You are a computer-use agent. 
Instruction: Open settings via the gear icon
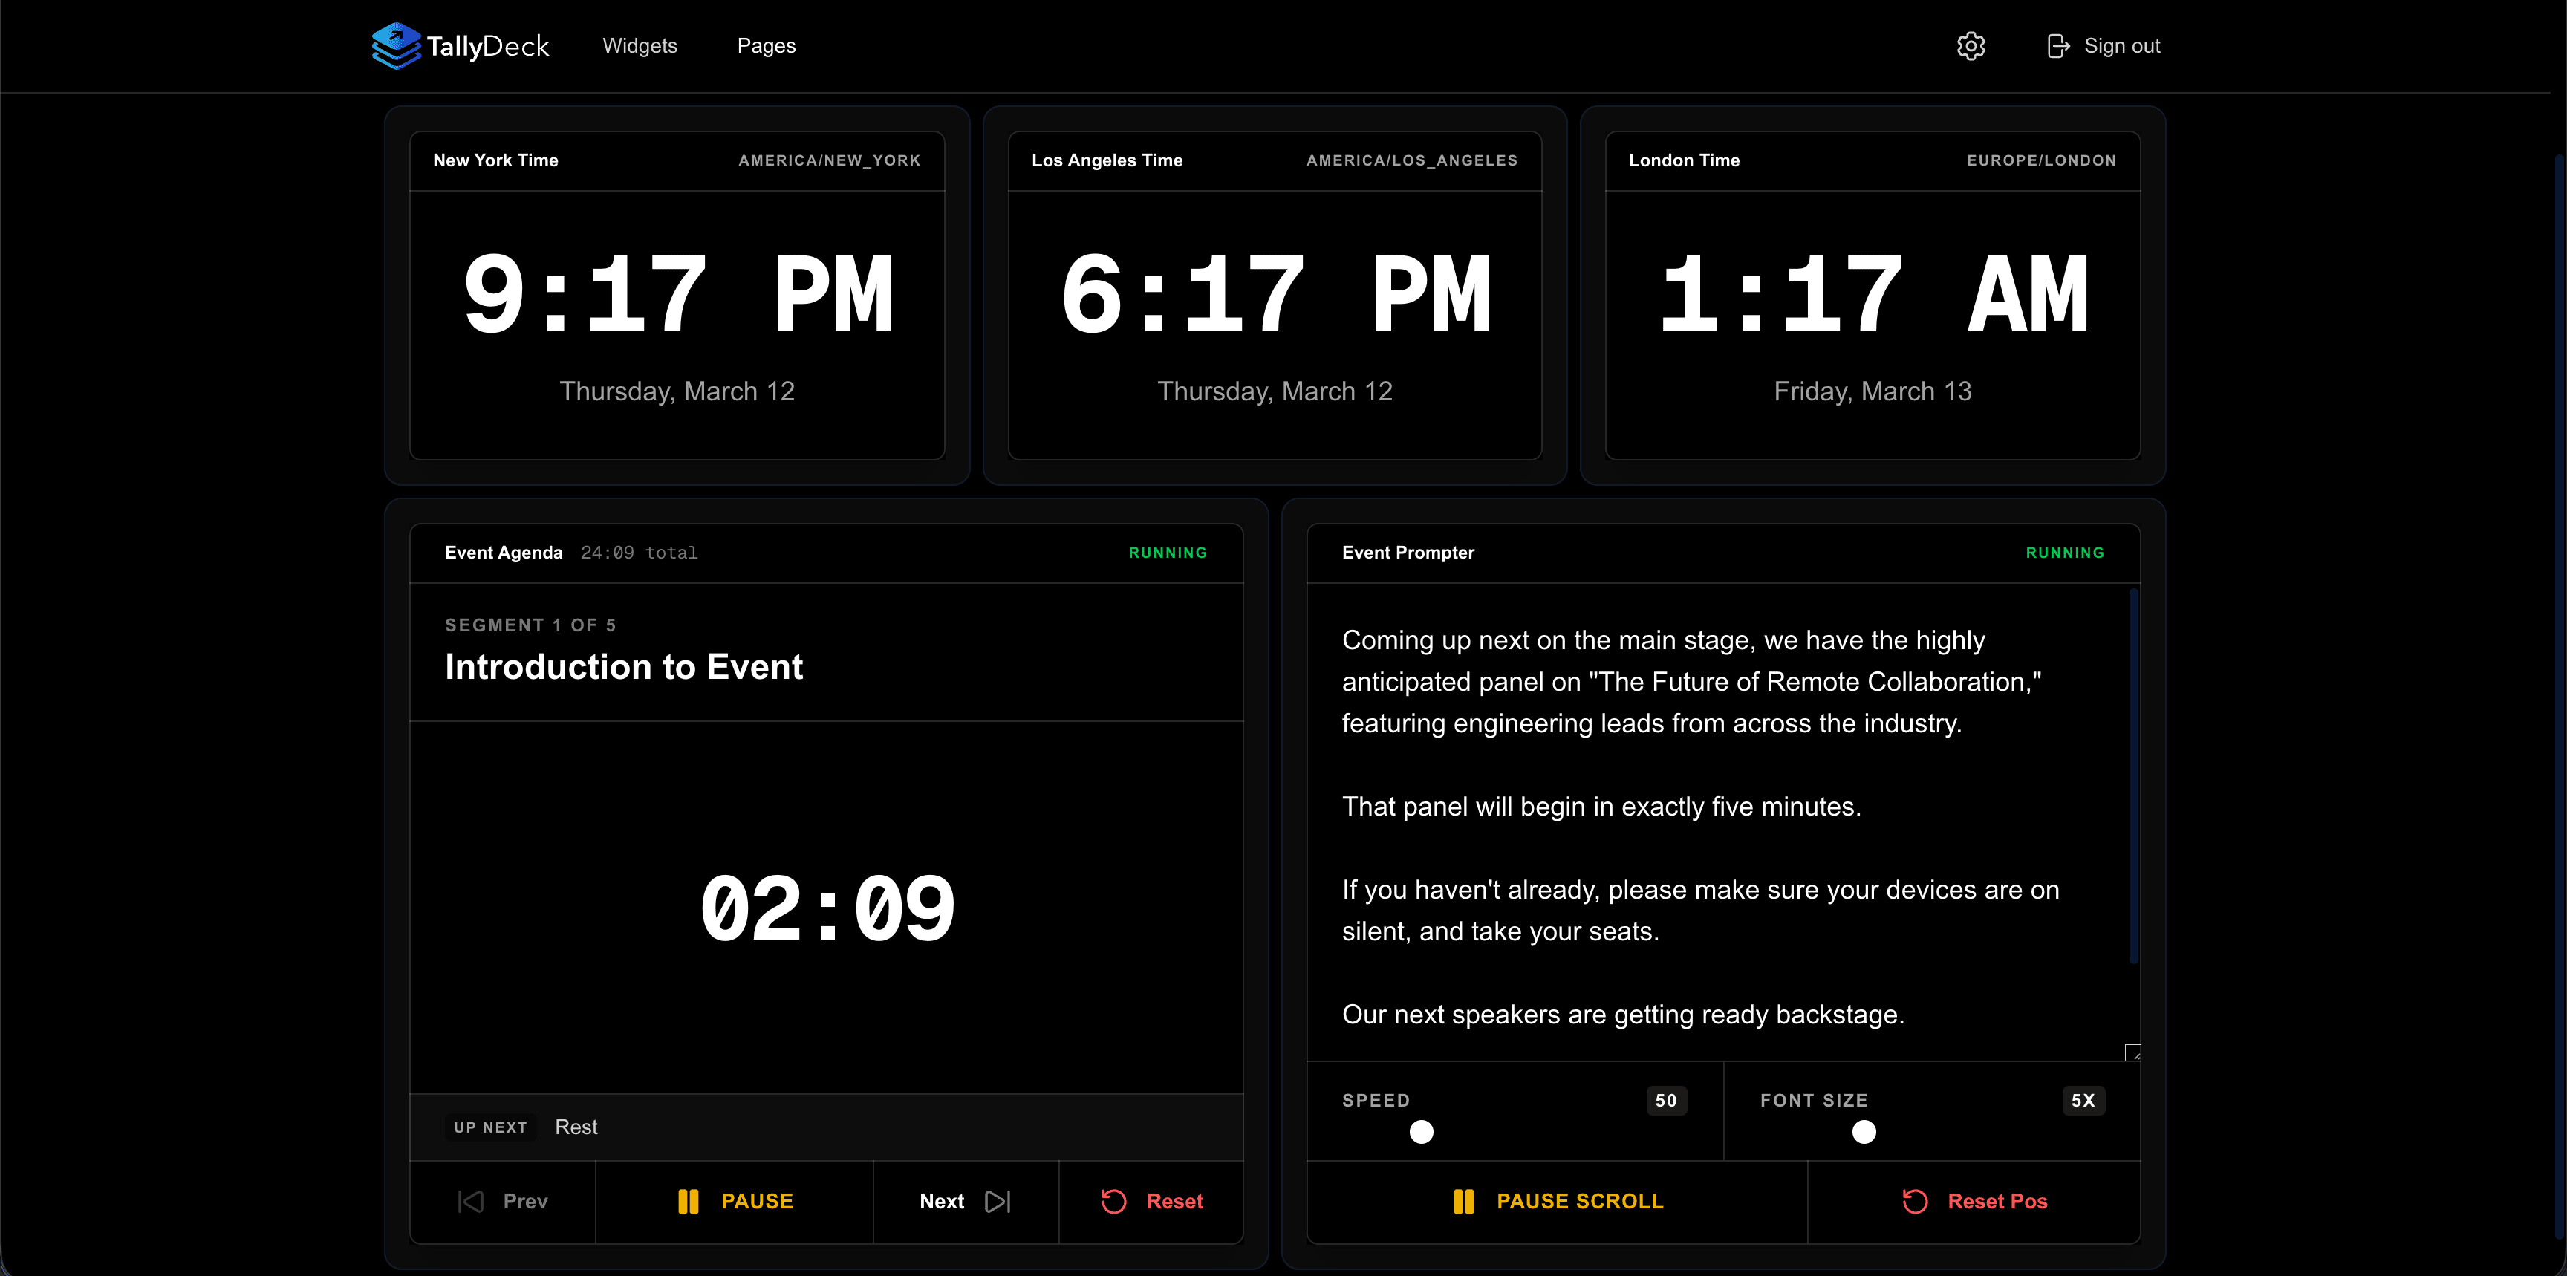1970,46
